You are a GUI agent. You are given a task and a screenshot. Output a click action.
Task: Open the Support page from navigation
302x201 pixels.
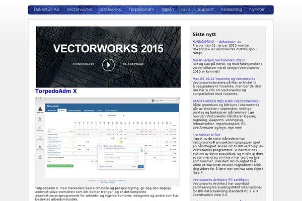206,10
